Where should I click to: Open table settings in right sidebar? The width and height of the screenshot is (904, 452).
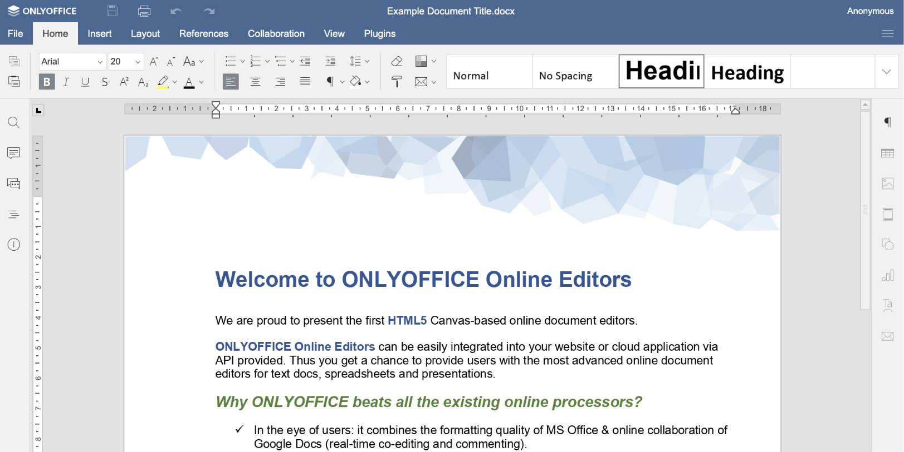[x=888, y=153]
